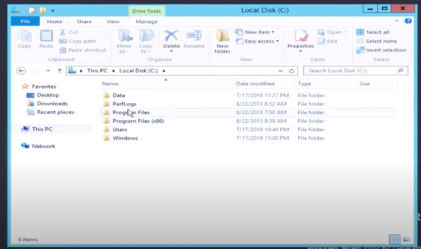Open the Help question mark icon
Viewport: 421px width, 249px height.
[408, 21]
